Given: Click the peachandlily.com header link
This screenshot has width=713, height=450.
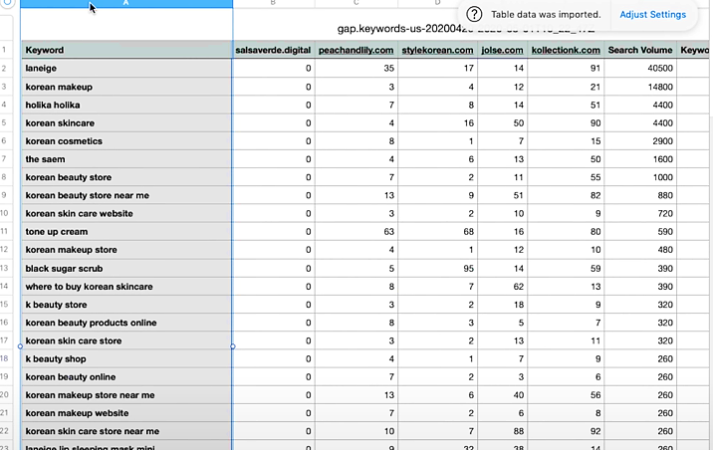Looking at the screenshot, I should point(356,50).
